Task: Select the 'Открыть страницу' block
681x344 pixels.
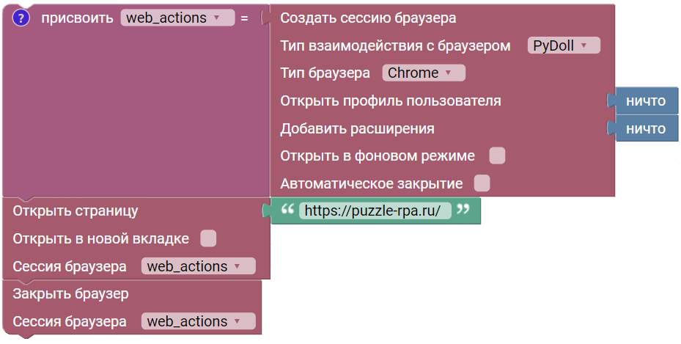Action: click(76, 211)
